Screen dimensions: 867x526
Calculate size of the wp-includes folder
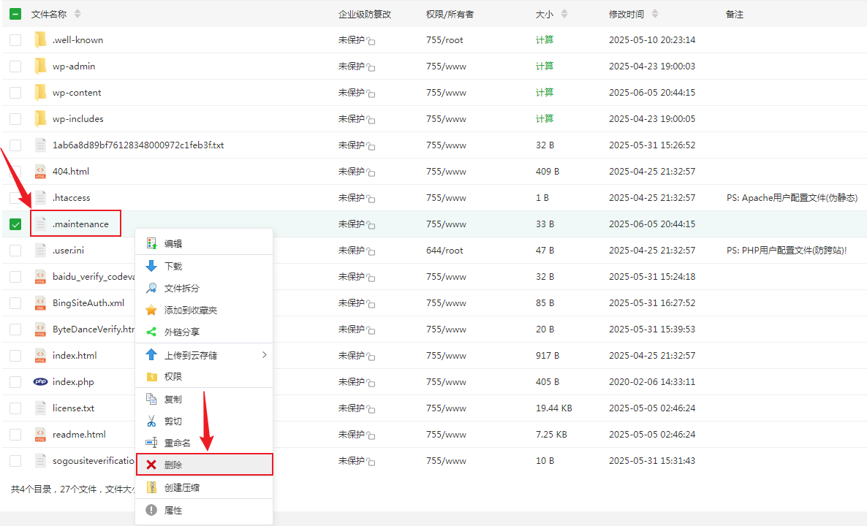point(544,119)
